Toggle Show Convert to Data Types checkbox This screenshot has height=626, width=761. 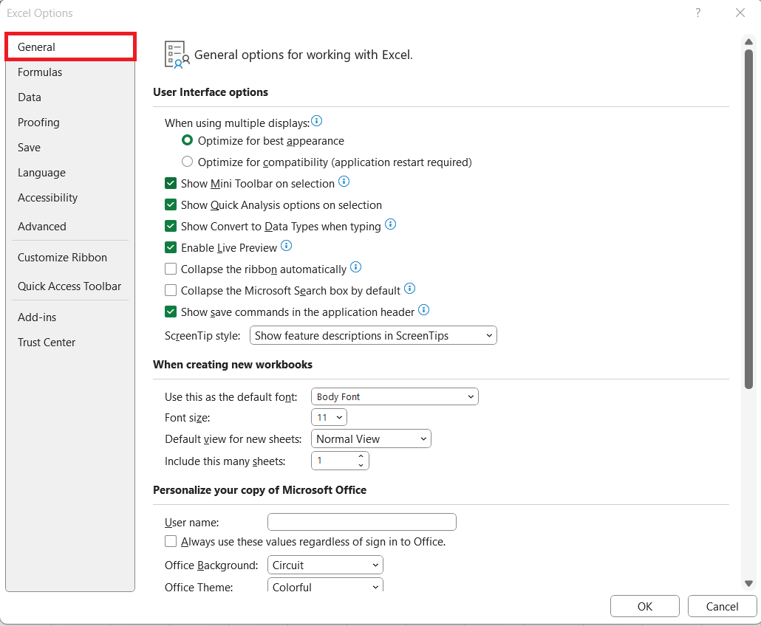pyautogui.click(x=171, y=226)
